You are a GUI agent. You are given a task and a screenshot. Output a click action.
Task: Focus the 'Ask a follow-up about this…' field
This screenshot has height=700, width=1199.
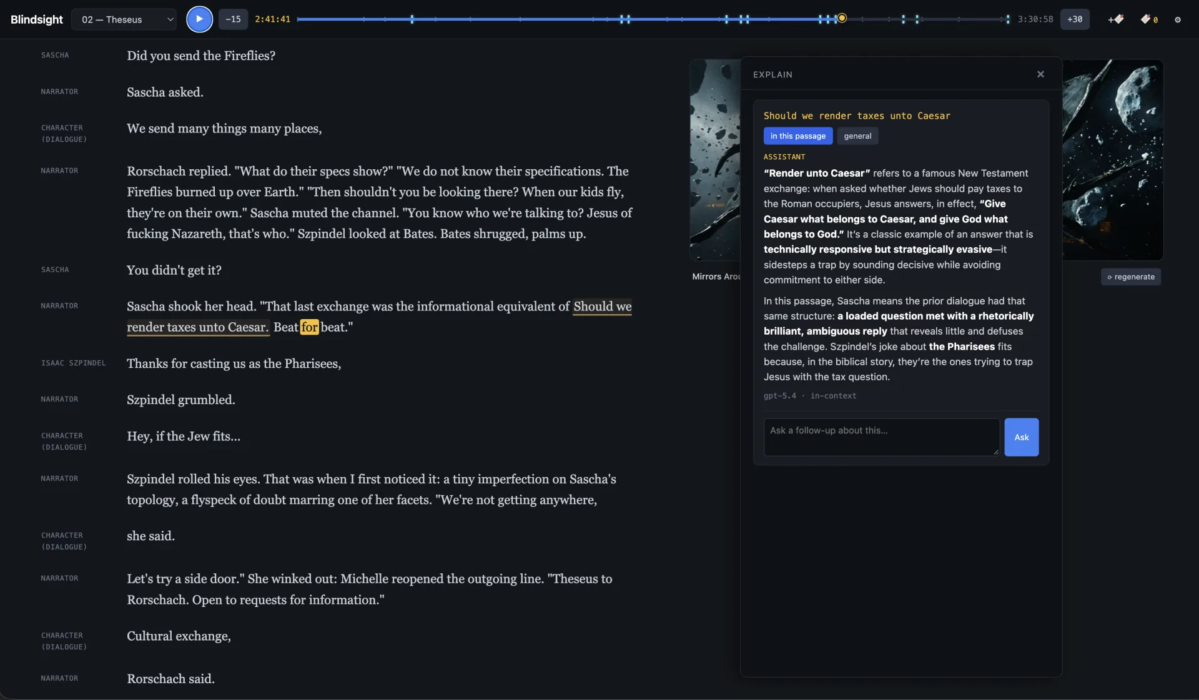(x=881, y=437)
